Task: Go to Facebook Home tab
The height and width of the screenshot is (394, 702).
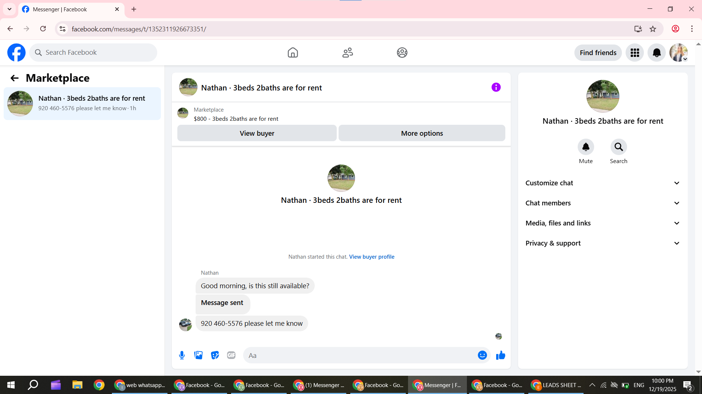Action: (292, 53)
